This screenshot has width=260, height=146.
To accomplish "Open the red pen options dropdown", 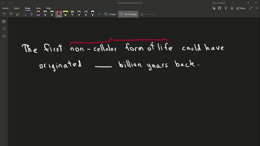I will [x=60, y=16].
